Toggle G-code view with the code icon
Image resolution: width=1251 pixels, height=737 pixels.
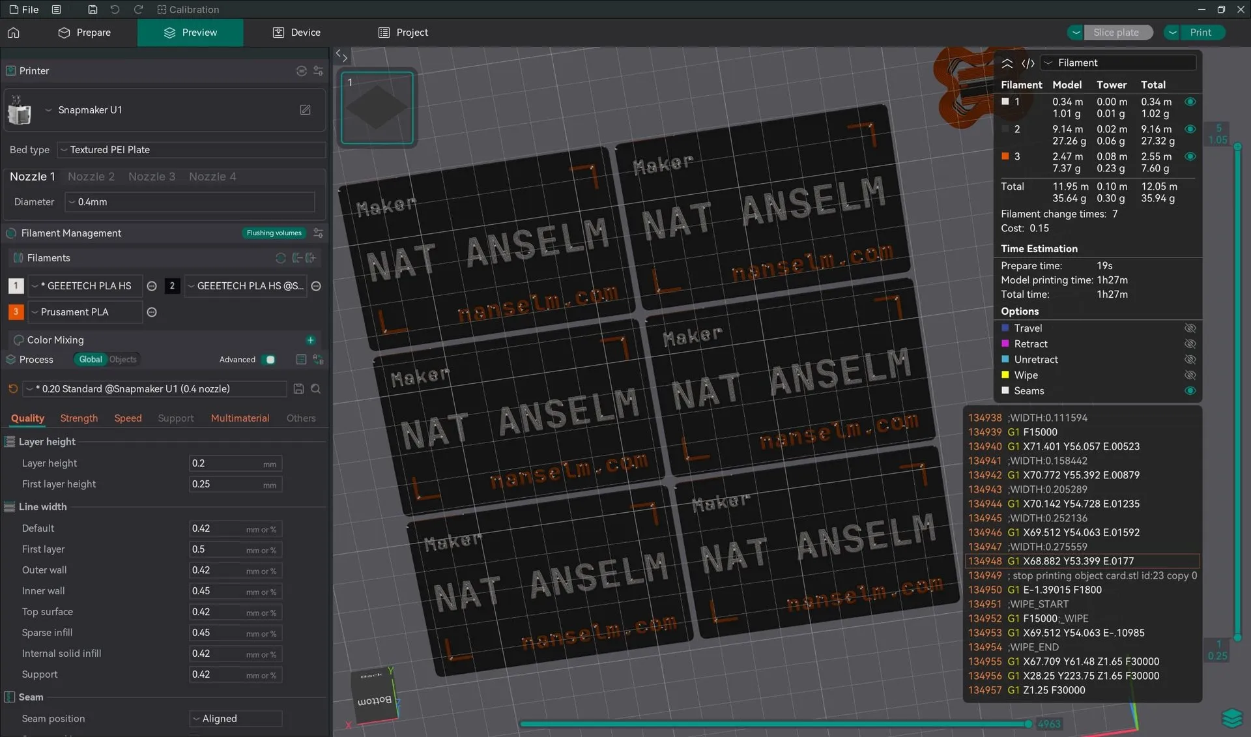[1028, 63]
